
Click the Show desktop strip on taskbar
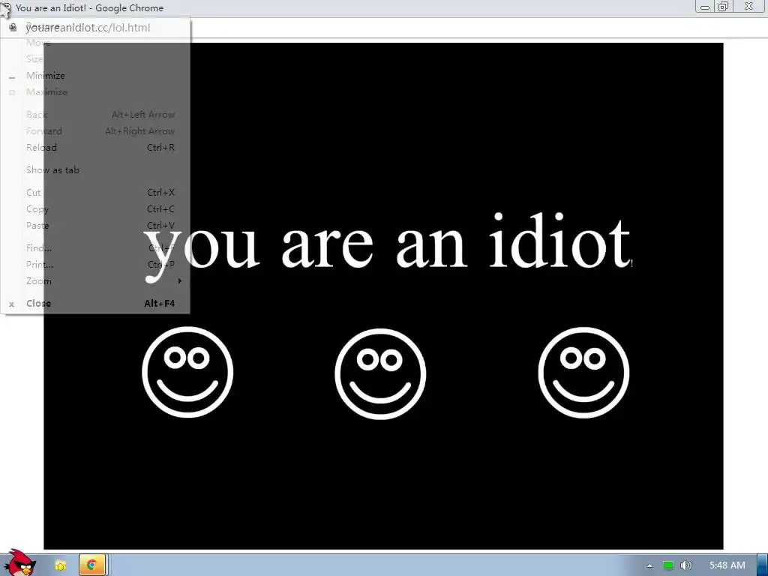pyautogui.click(x=763, y=565)
